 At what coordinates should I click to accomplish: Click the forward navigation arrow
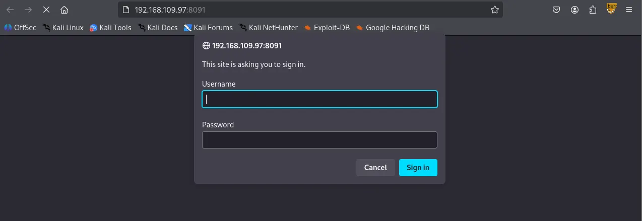(28, 10)
